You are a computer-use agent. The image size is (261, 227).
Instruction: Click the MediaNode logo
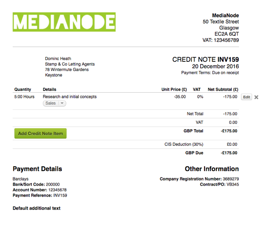64,22
